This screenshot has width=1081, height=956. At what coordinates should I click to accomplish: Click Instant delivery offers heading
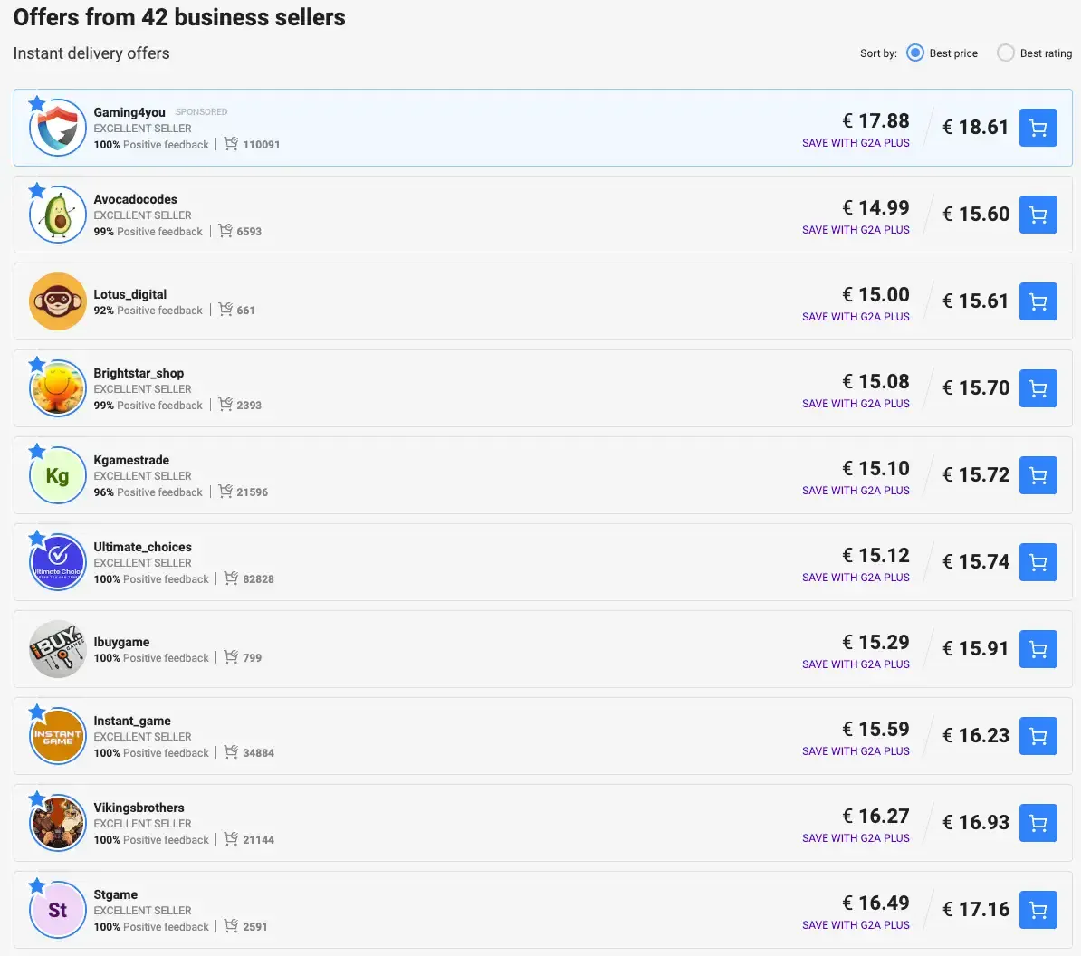click(x=91, y=53)
